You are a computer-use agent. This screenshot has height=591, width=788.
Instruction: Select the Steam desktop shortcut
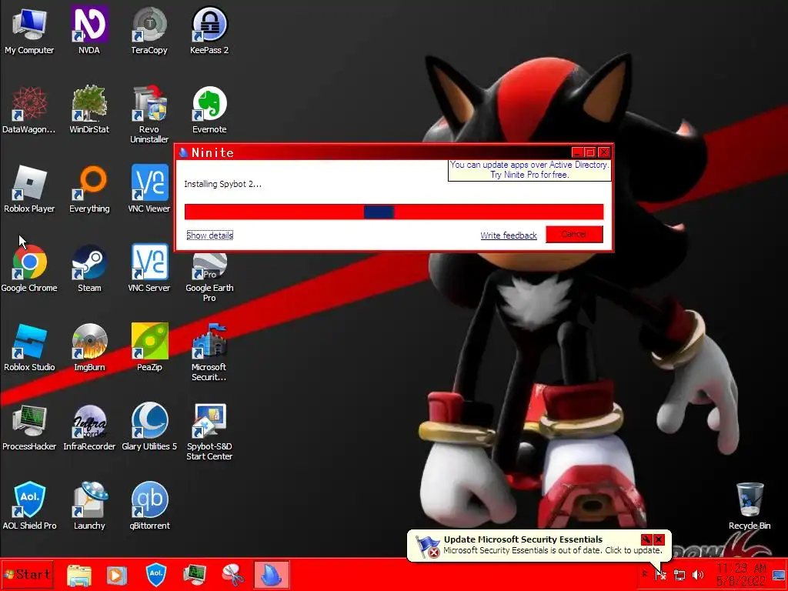pyautogui.click(x=89, y=269)
